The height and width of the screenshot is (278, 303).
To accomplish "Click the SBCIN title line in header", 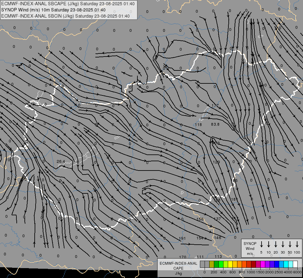I will pyautogui.click(x=65, y=16).
